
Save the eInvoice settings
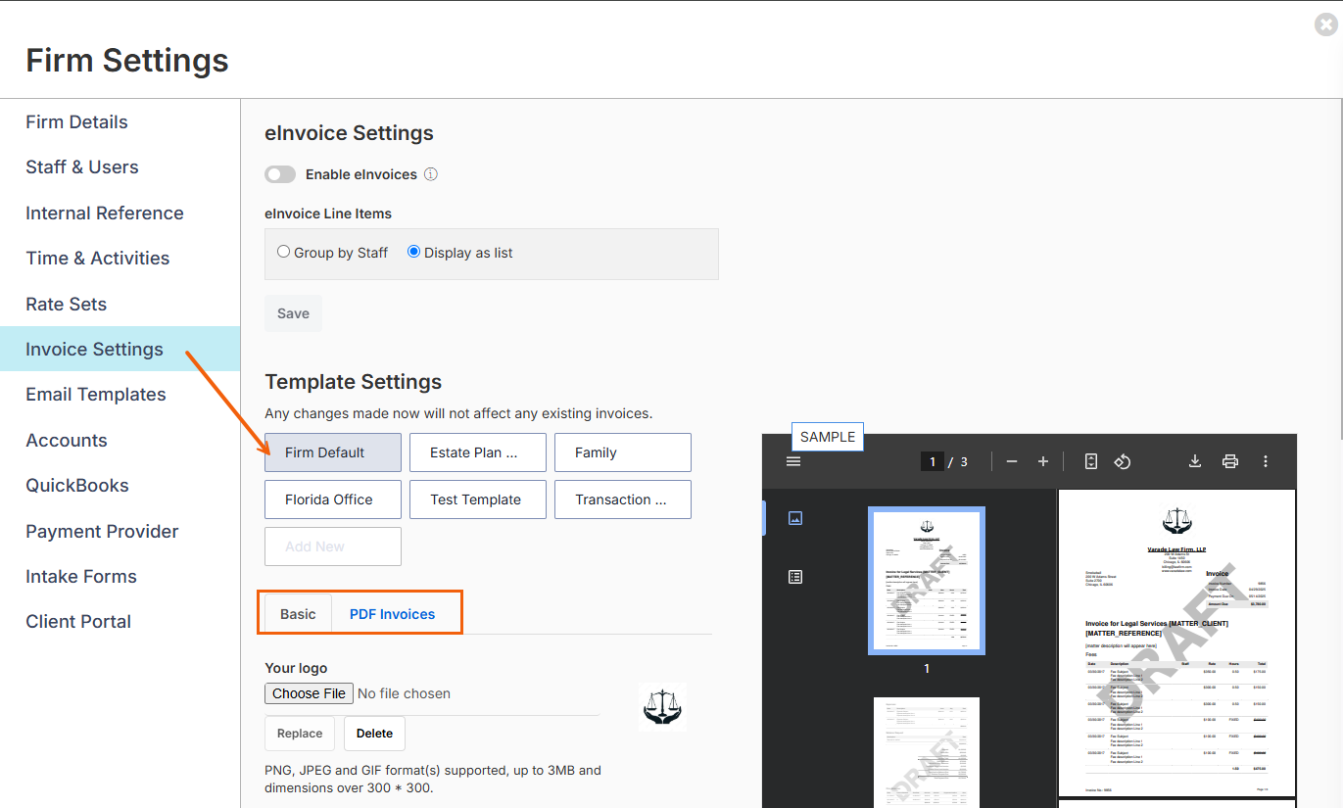293,313
